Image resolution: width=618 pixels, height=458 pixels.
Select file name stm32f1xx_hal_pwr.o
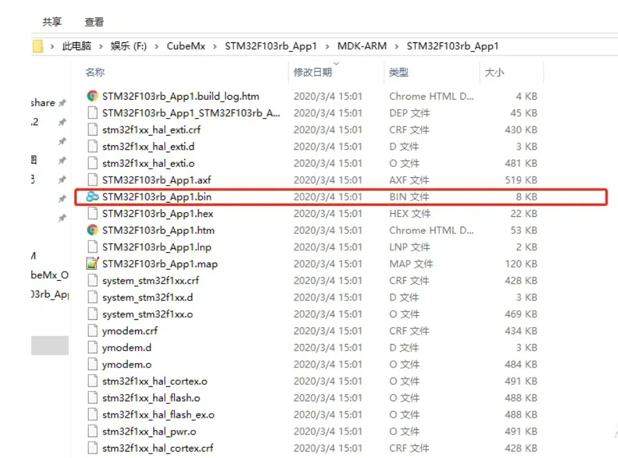149,432
